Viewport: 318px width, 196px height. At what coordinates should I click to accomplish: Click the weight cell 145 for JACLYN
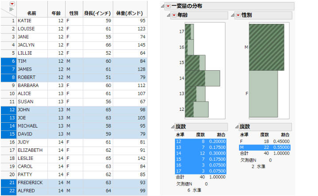tap(130, 45)
